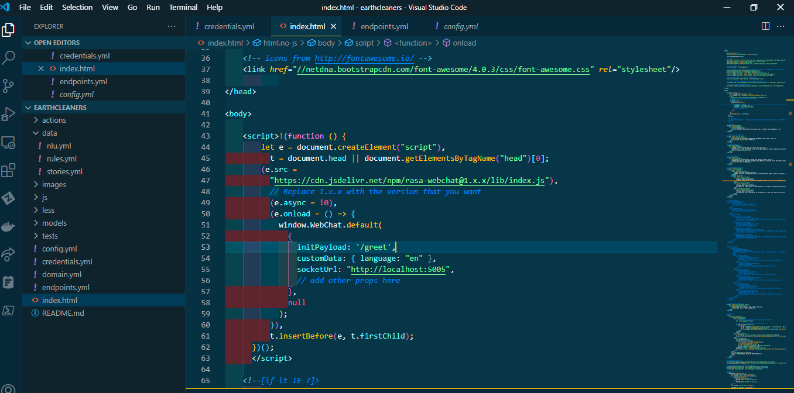The height and width of the screenshot is (393, 794).
Task: Click the split editor right icon
Action: click(x=765, y=26)
